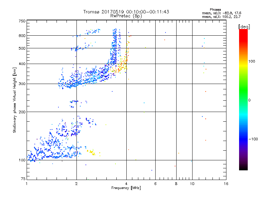
Task: Click the colorbar '-100' tick label
Action: tap(253, 139)
